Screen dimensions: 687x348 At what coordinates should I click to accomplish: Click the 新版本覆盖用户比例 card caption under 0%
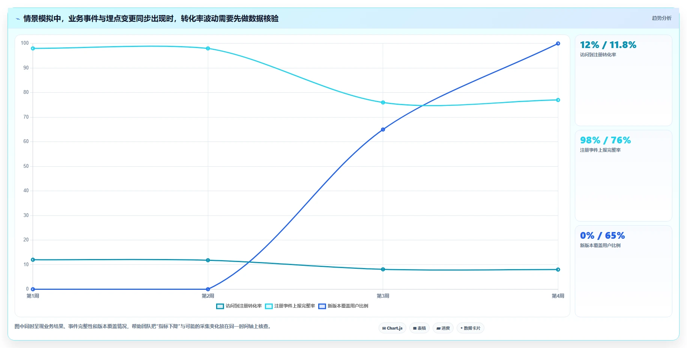tap(600, 246)
